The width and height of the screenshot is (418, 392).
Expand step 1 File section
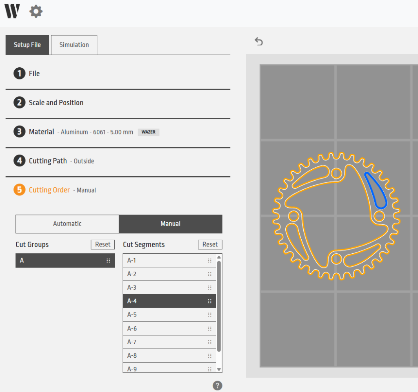(x=34, y=74)
